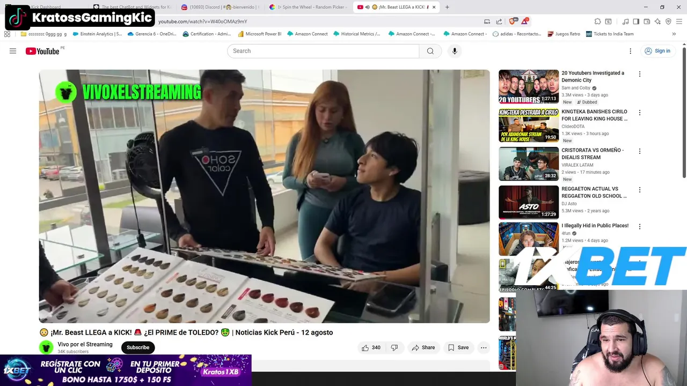
Task: Open 20 Youtubers Investigated thumbnail
Action: pyautogui.click(x=529, y=86)
